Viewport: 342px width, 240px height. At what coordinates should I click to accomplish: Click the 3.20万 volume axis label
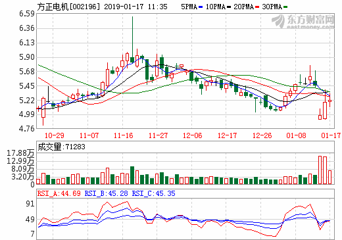[x=23, y=177]
